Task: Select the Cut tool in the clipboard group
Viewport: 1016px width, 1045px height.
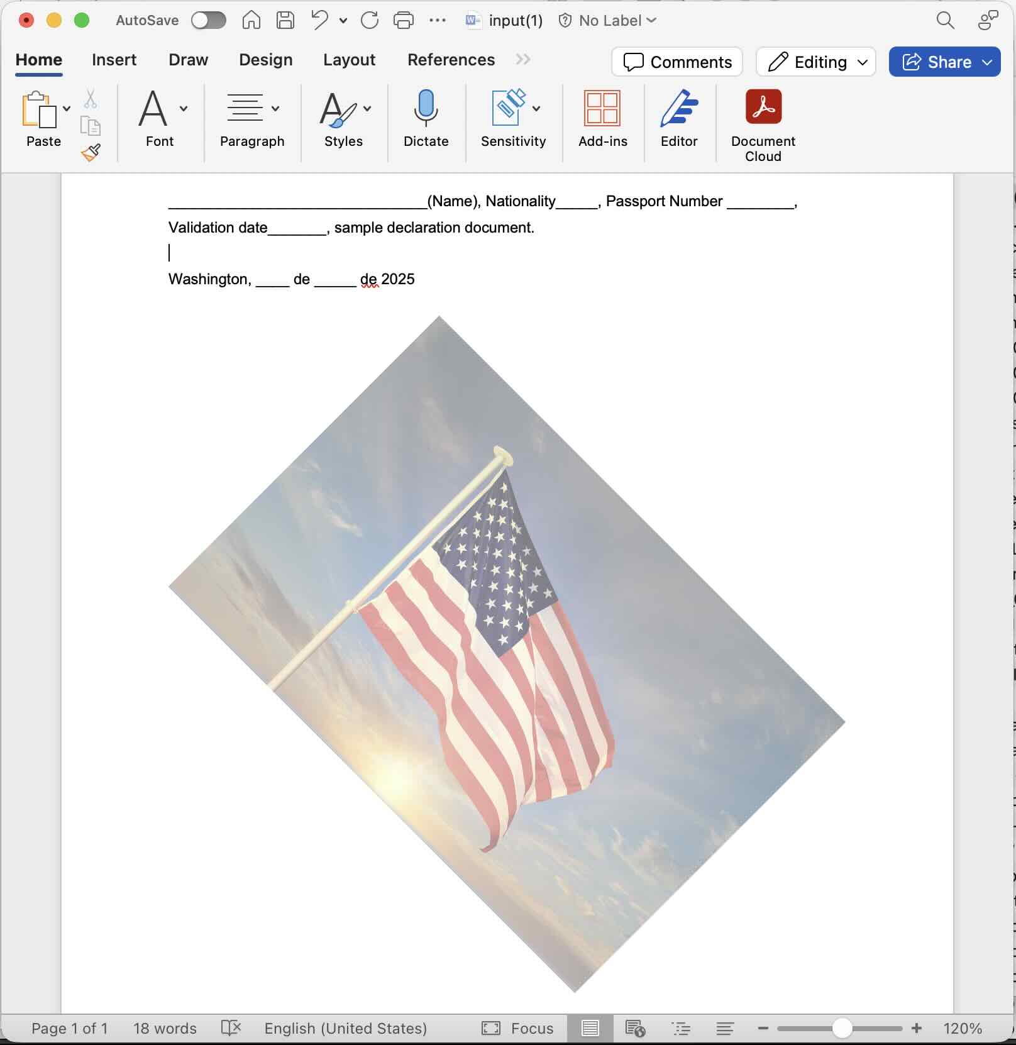Action: click(x=90, y=99)
